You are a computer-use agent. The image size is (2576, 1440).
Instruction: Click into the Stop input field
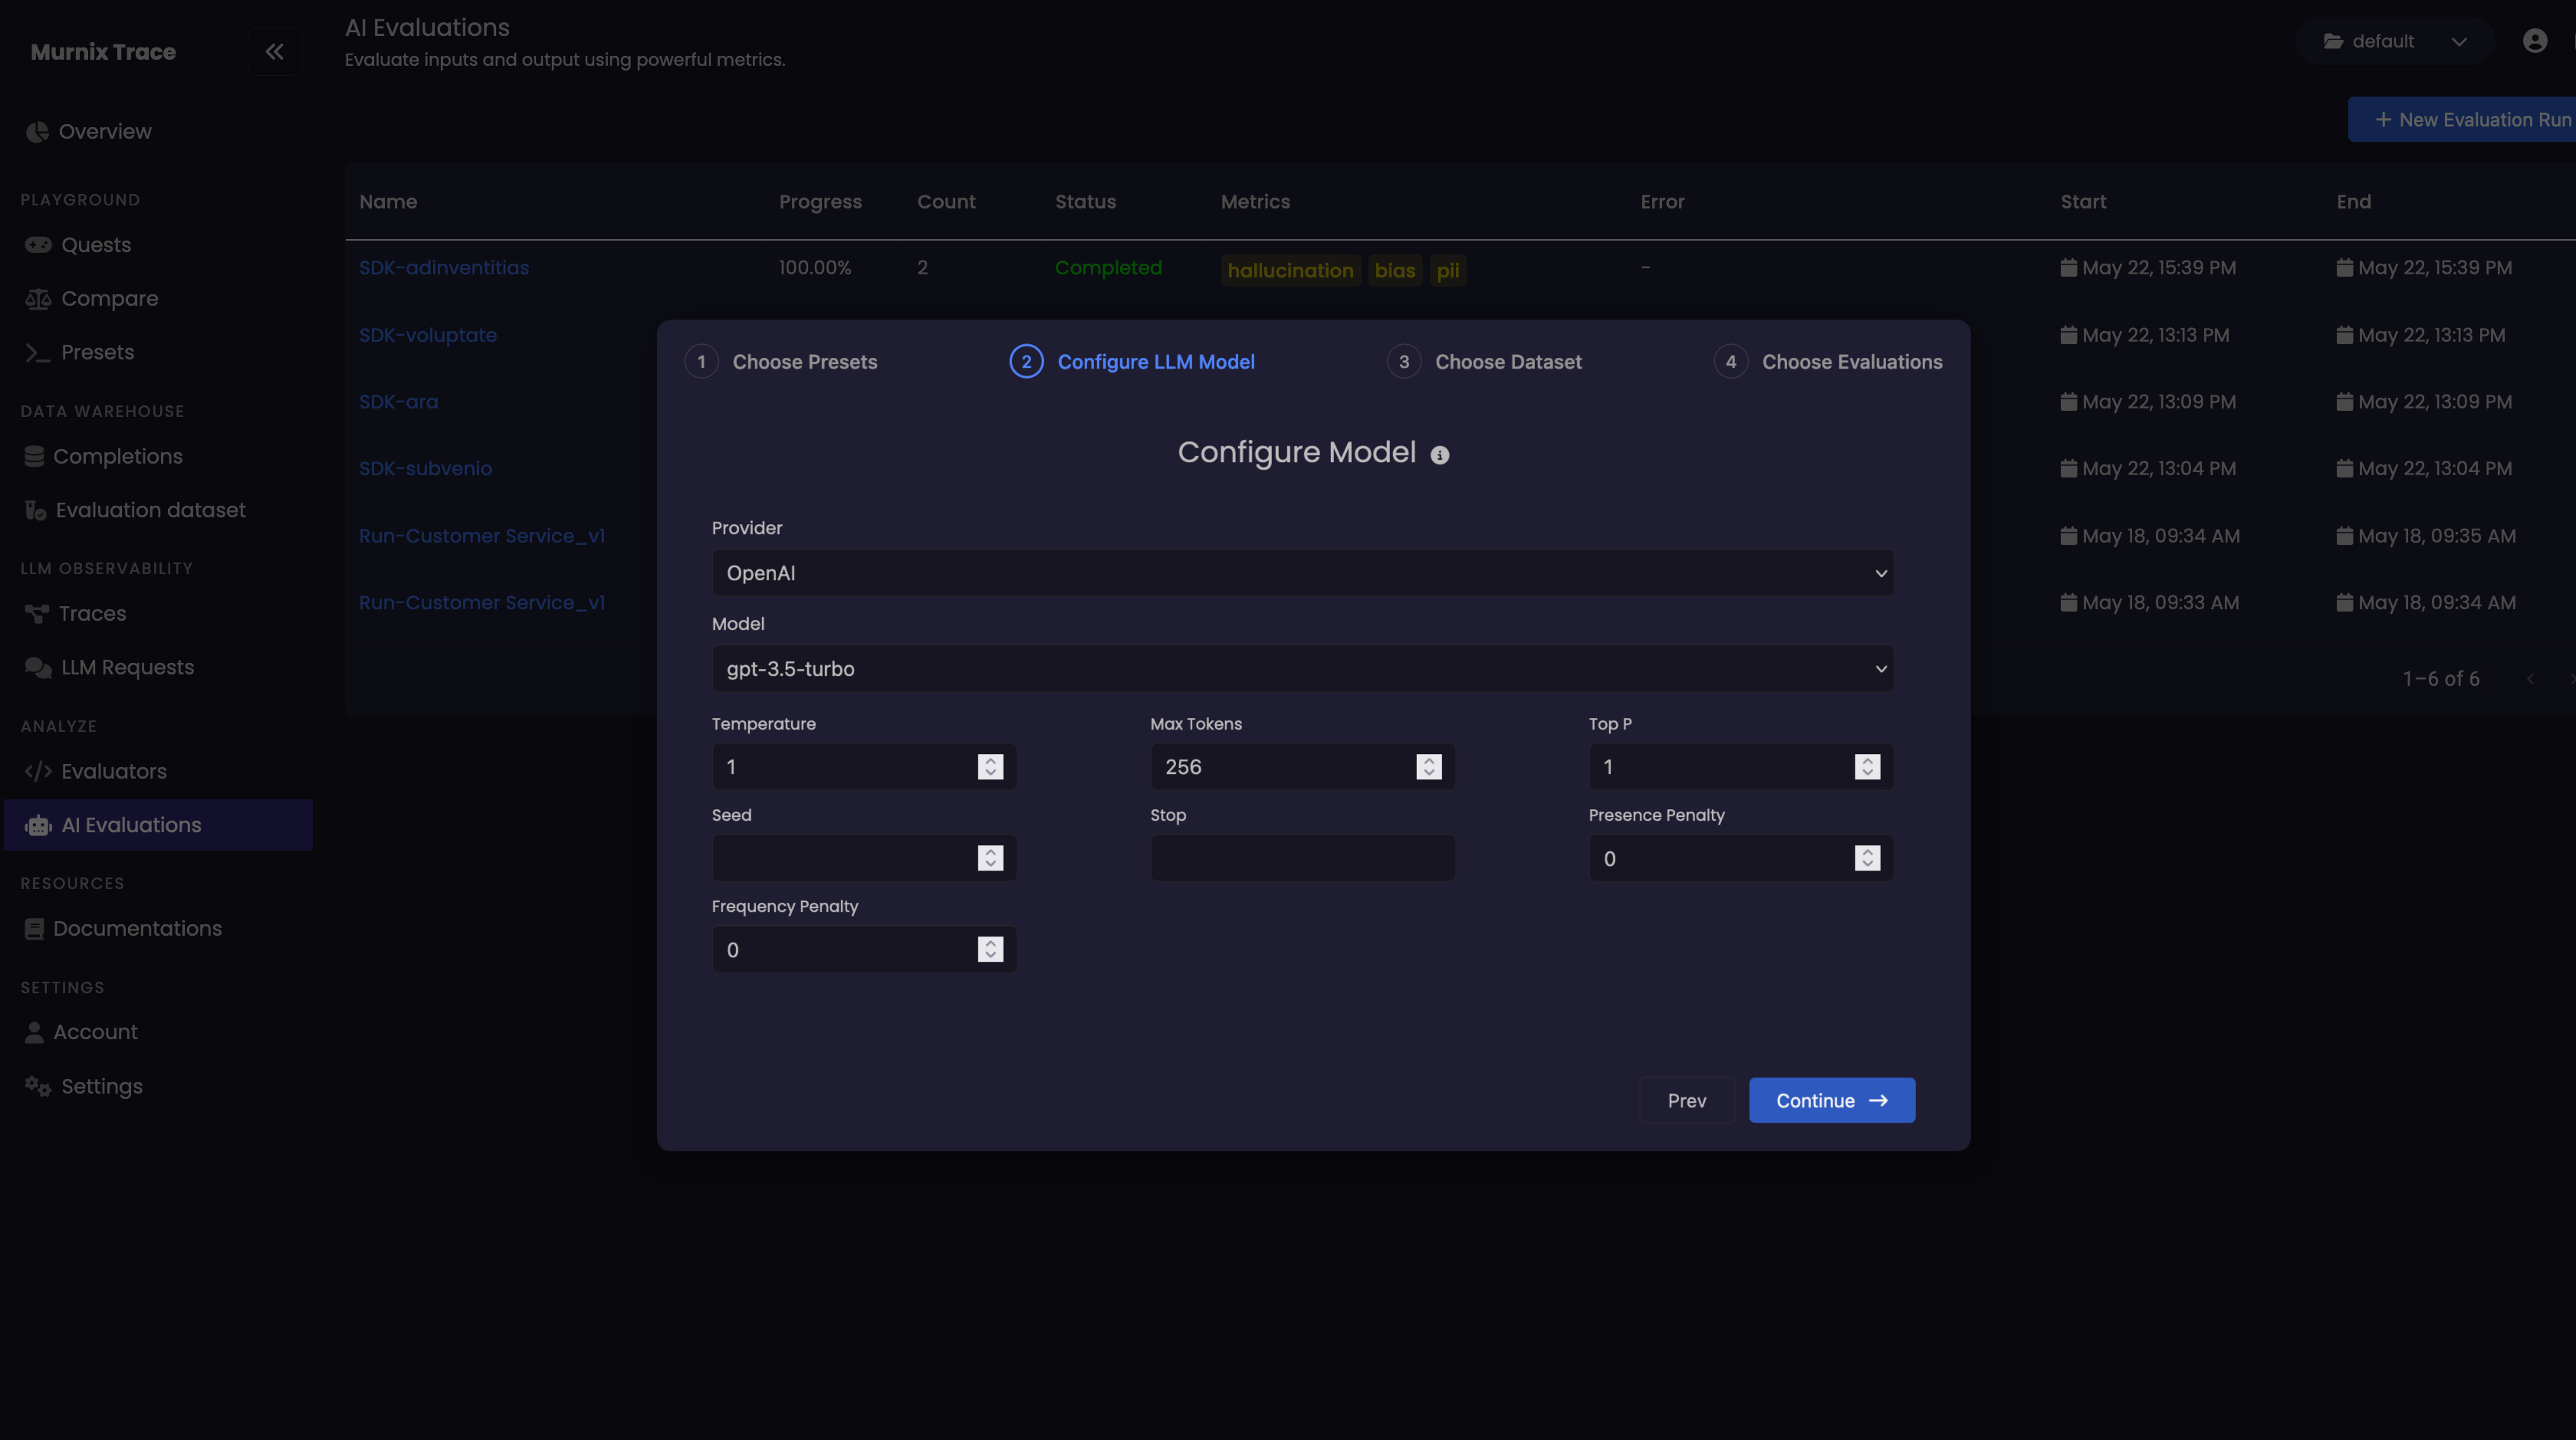(x=1302, y=858)
